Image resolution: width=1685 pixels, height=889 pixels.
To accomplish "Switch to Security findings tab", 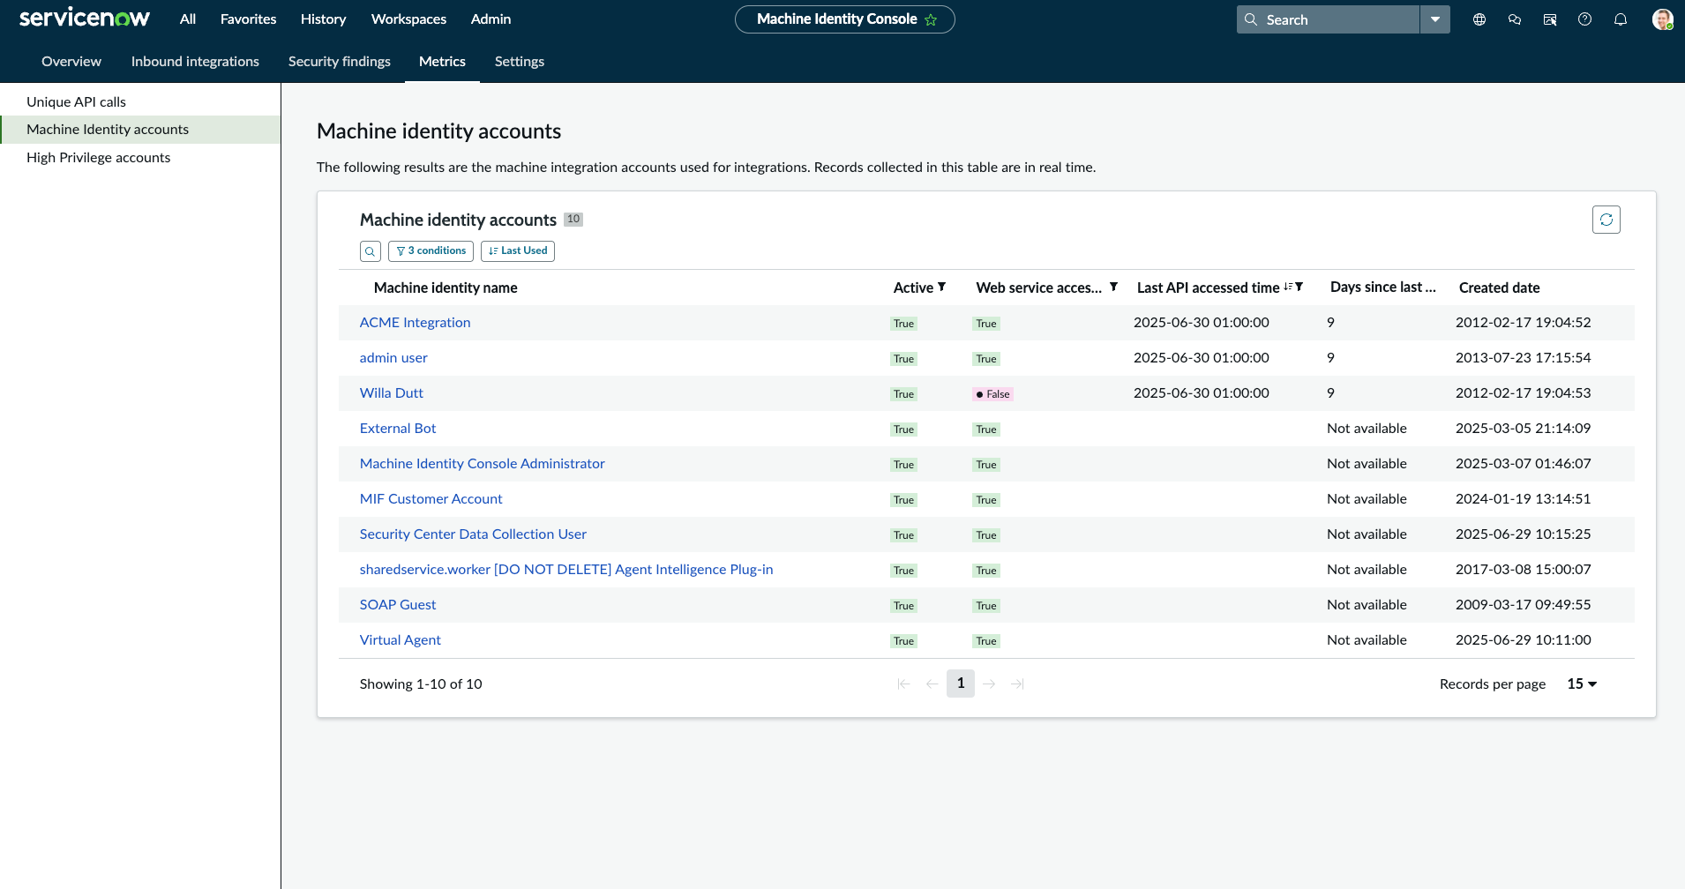I will pyautogui.click(x=340, y=62).
